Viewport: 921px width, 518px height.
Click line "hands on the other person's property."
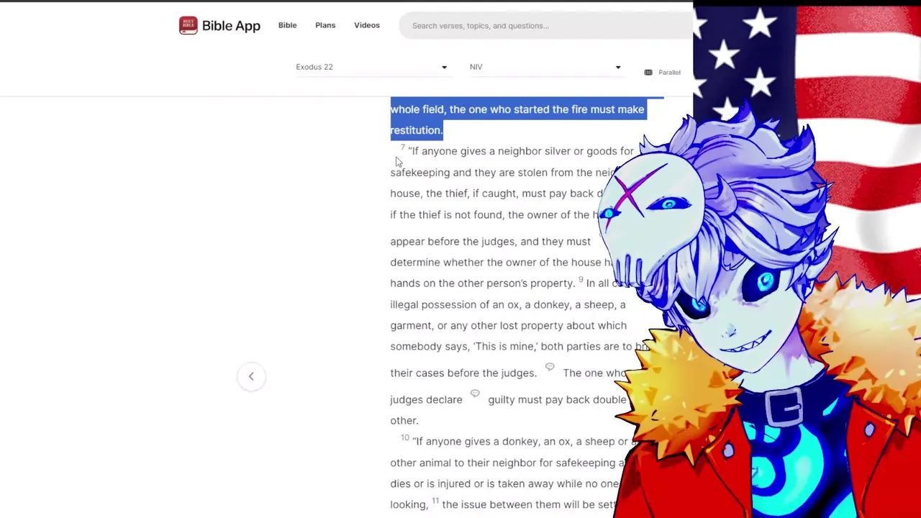point(482,283)
